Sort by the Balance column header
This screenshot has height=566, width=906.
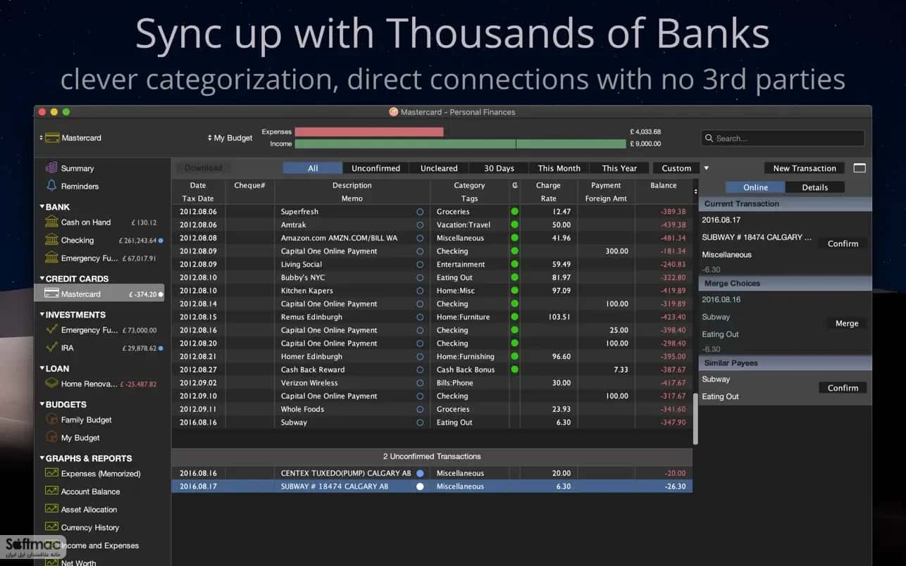tap(663, 186)
